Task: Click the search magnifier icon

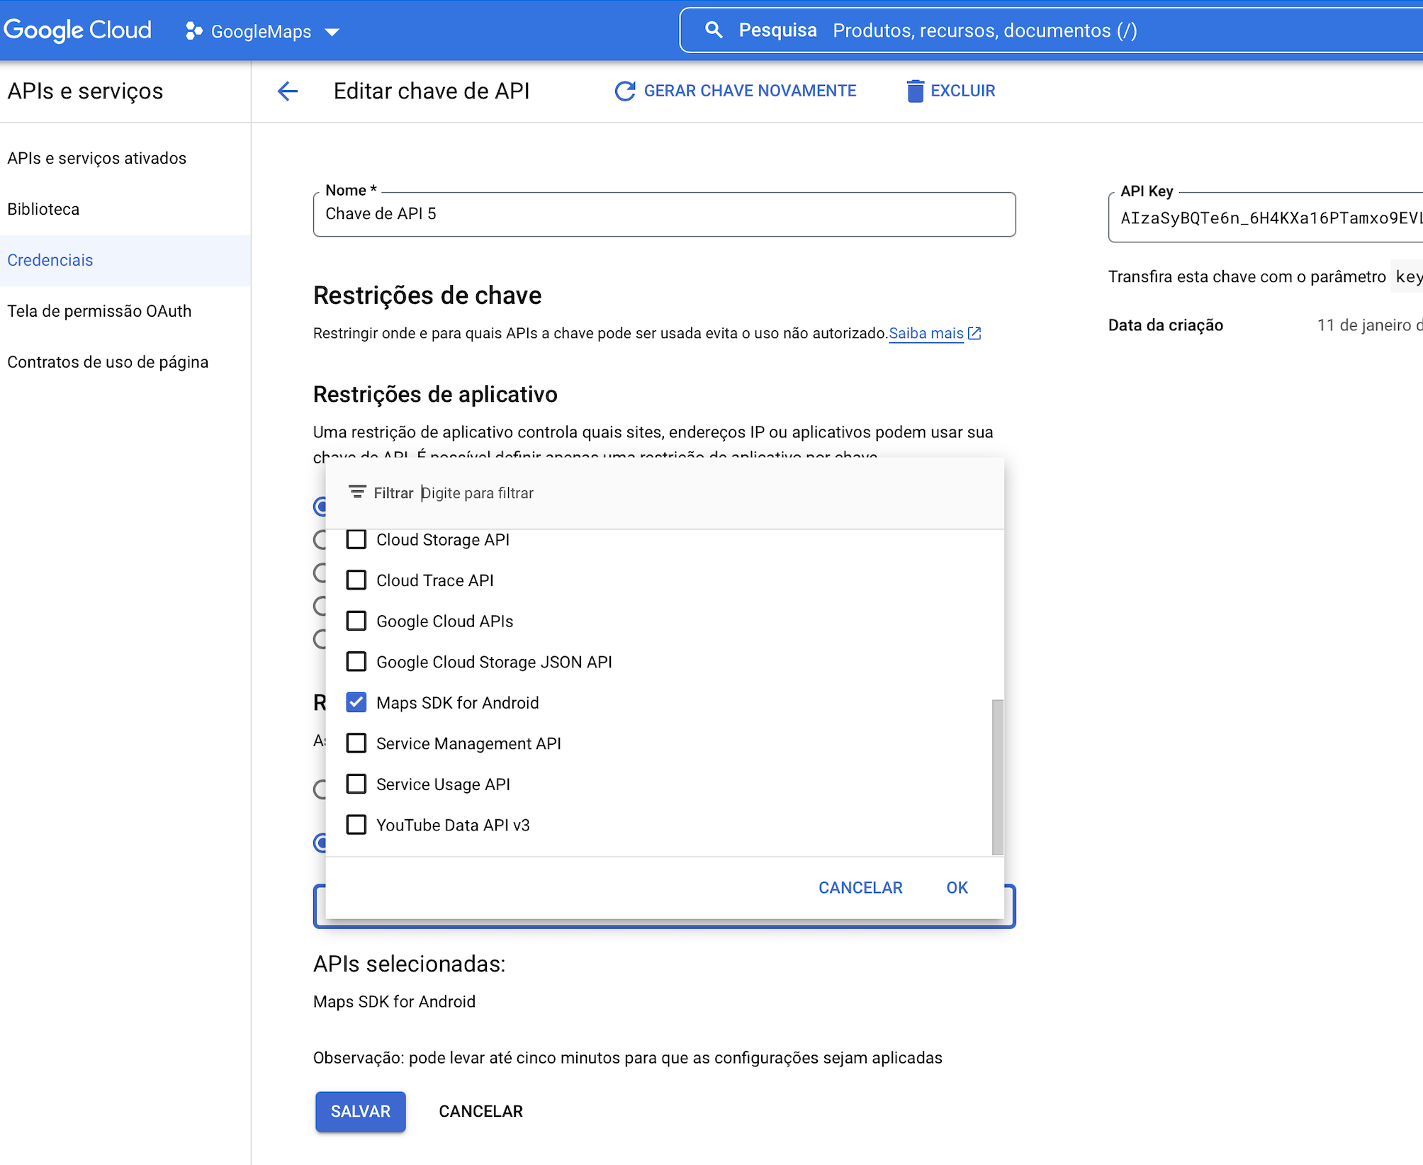Action: click(714, 30)
